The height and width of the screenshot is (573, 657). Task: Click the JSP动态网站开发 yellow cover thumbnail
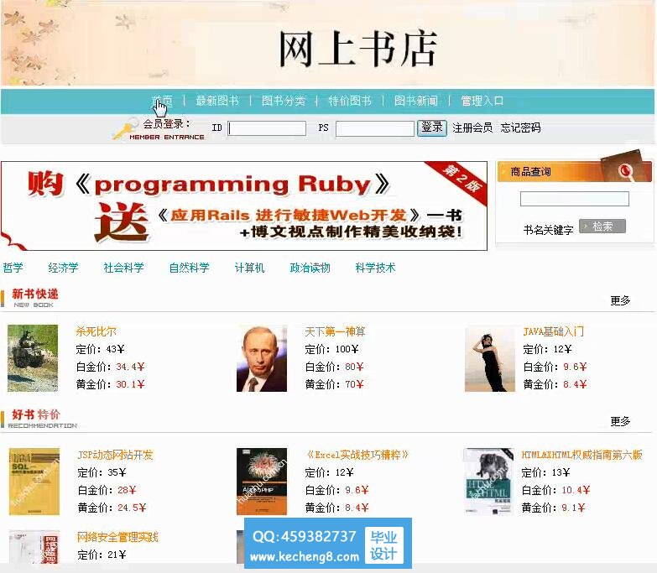(x=34, y=482)
